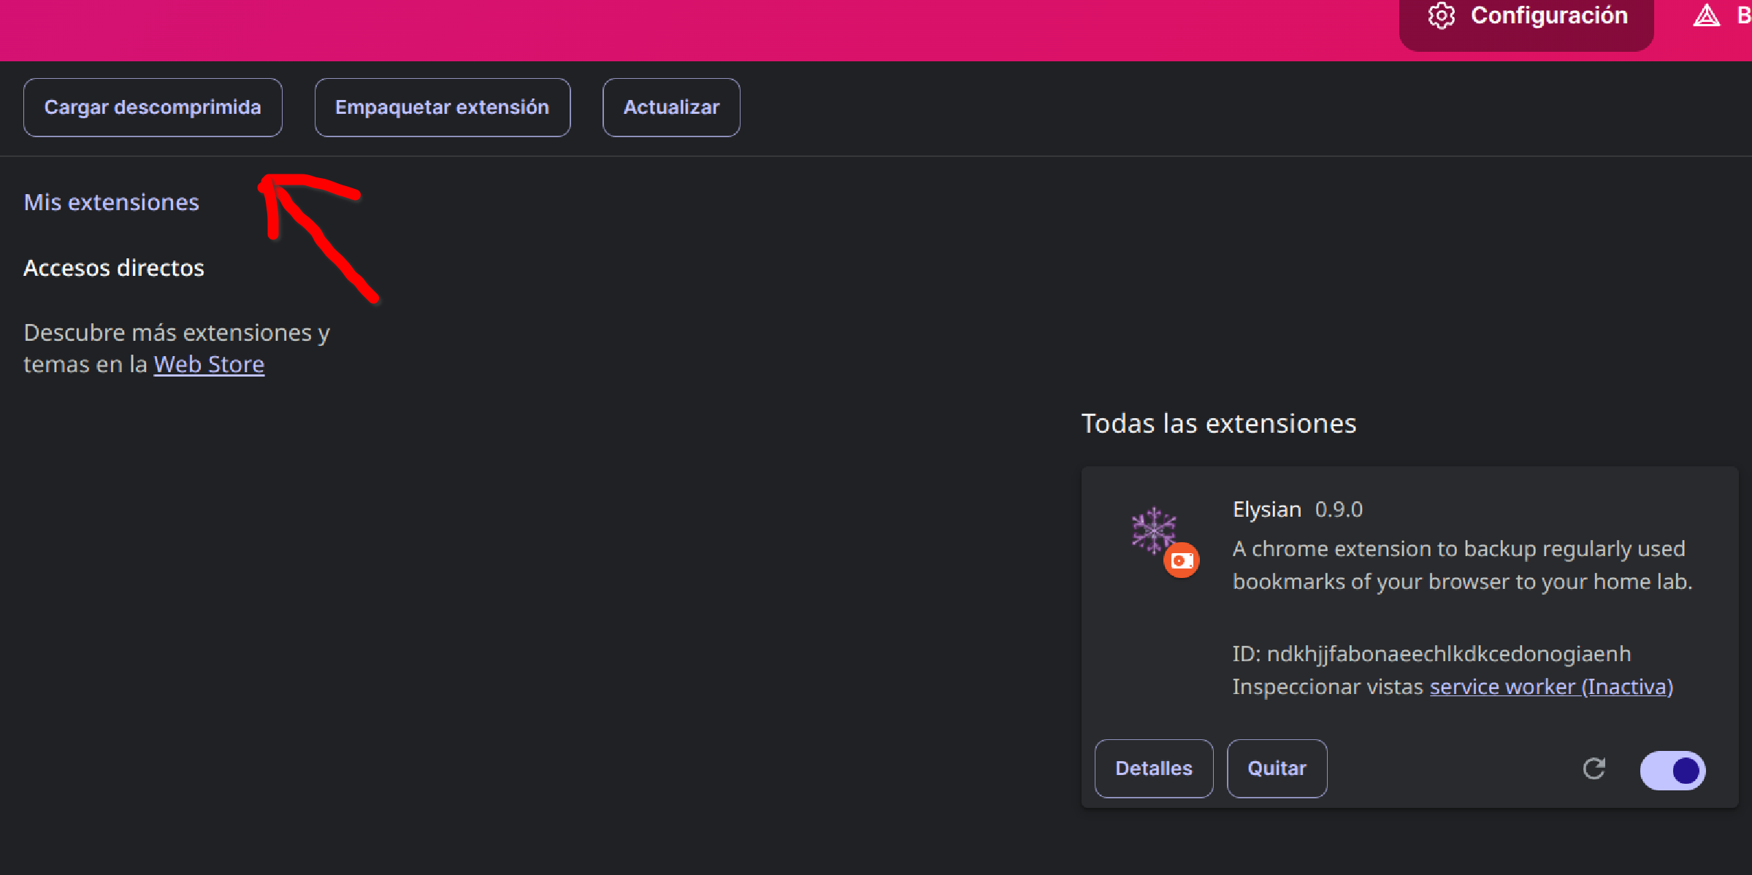The height and width of the screenshot is (875, 1752).
Task: Click the 0.9.0 version number
Action: point(1339,509)
